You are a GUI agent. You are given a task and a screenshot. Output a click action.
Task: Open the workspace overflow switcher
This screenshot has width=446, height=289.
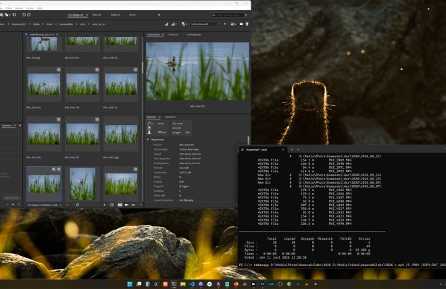[x=159, y=15]
